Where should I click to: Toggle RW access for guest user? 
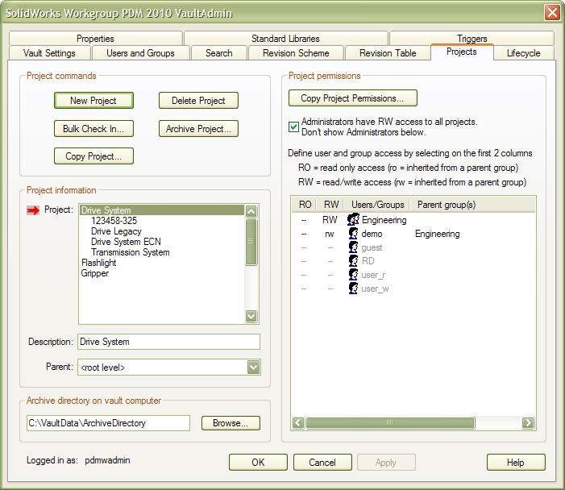click(x=330, y=247)
